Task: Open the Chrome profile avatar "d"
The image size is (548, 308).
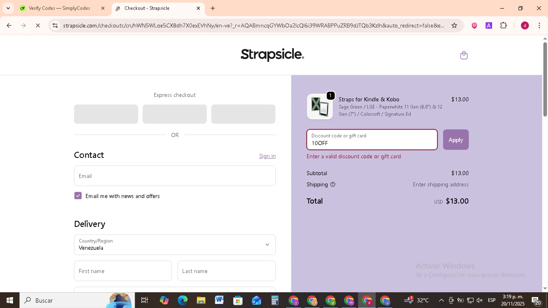Action: click(x=525, y=26)
